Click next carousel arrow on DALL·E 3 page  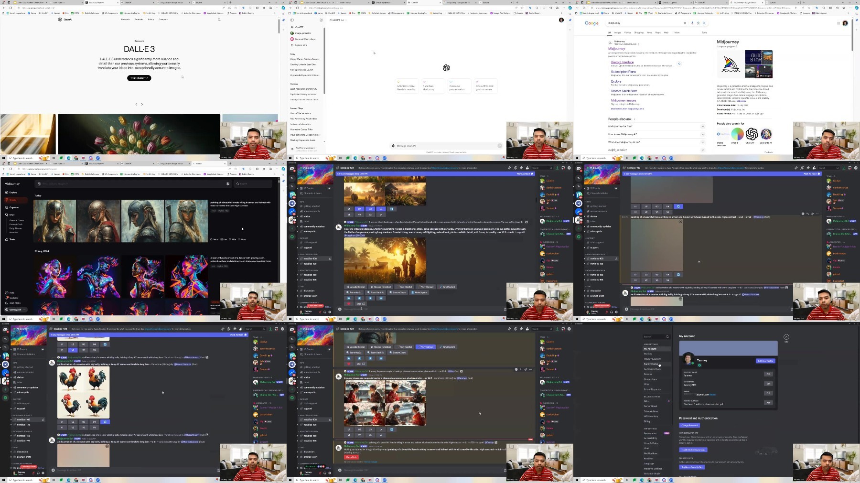click(x=142, y=104)
